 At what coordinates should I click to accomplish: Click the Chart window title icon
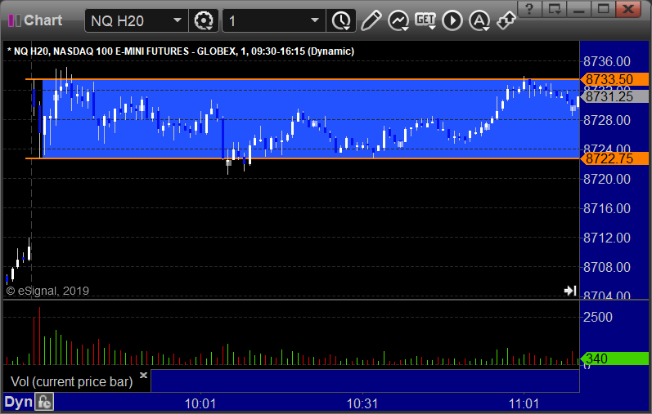point(15,20)
